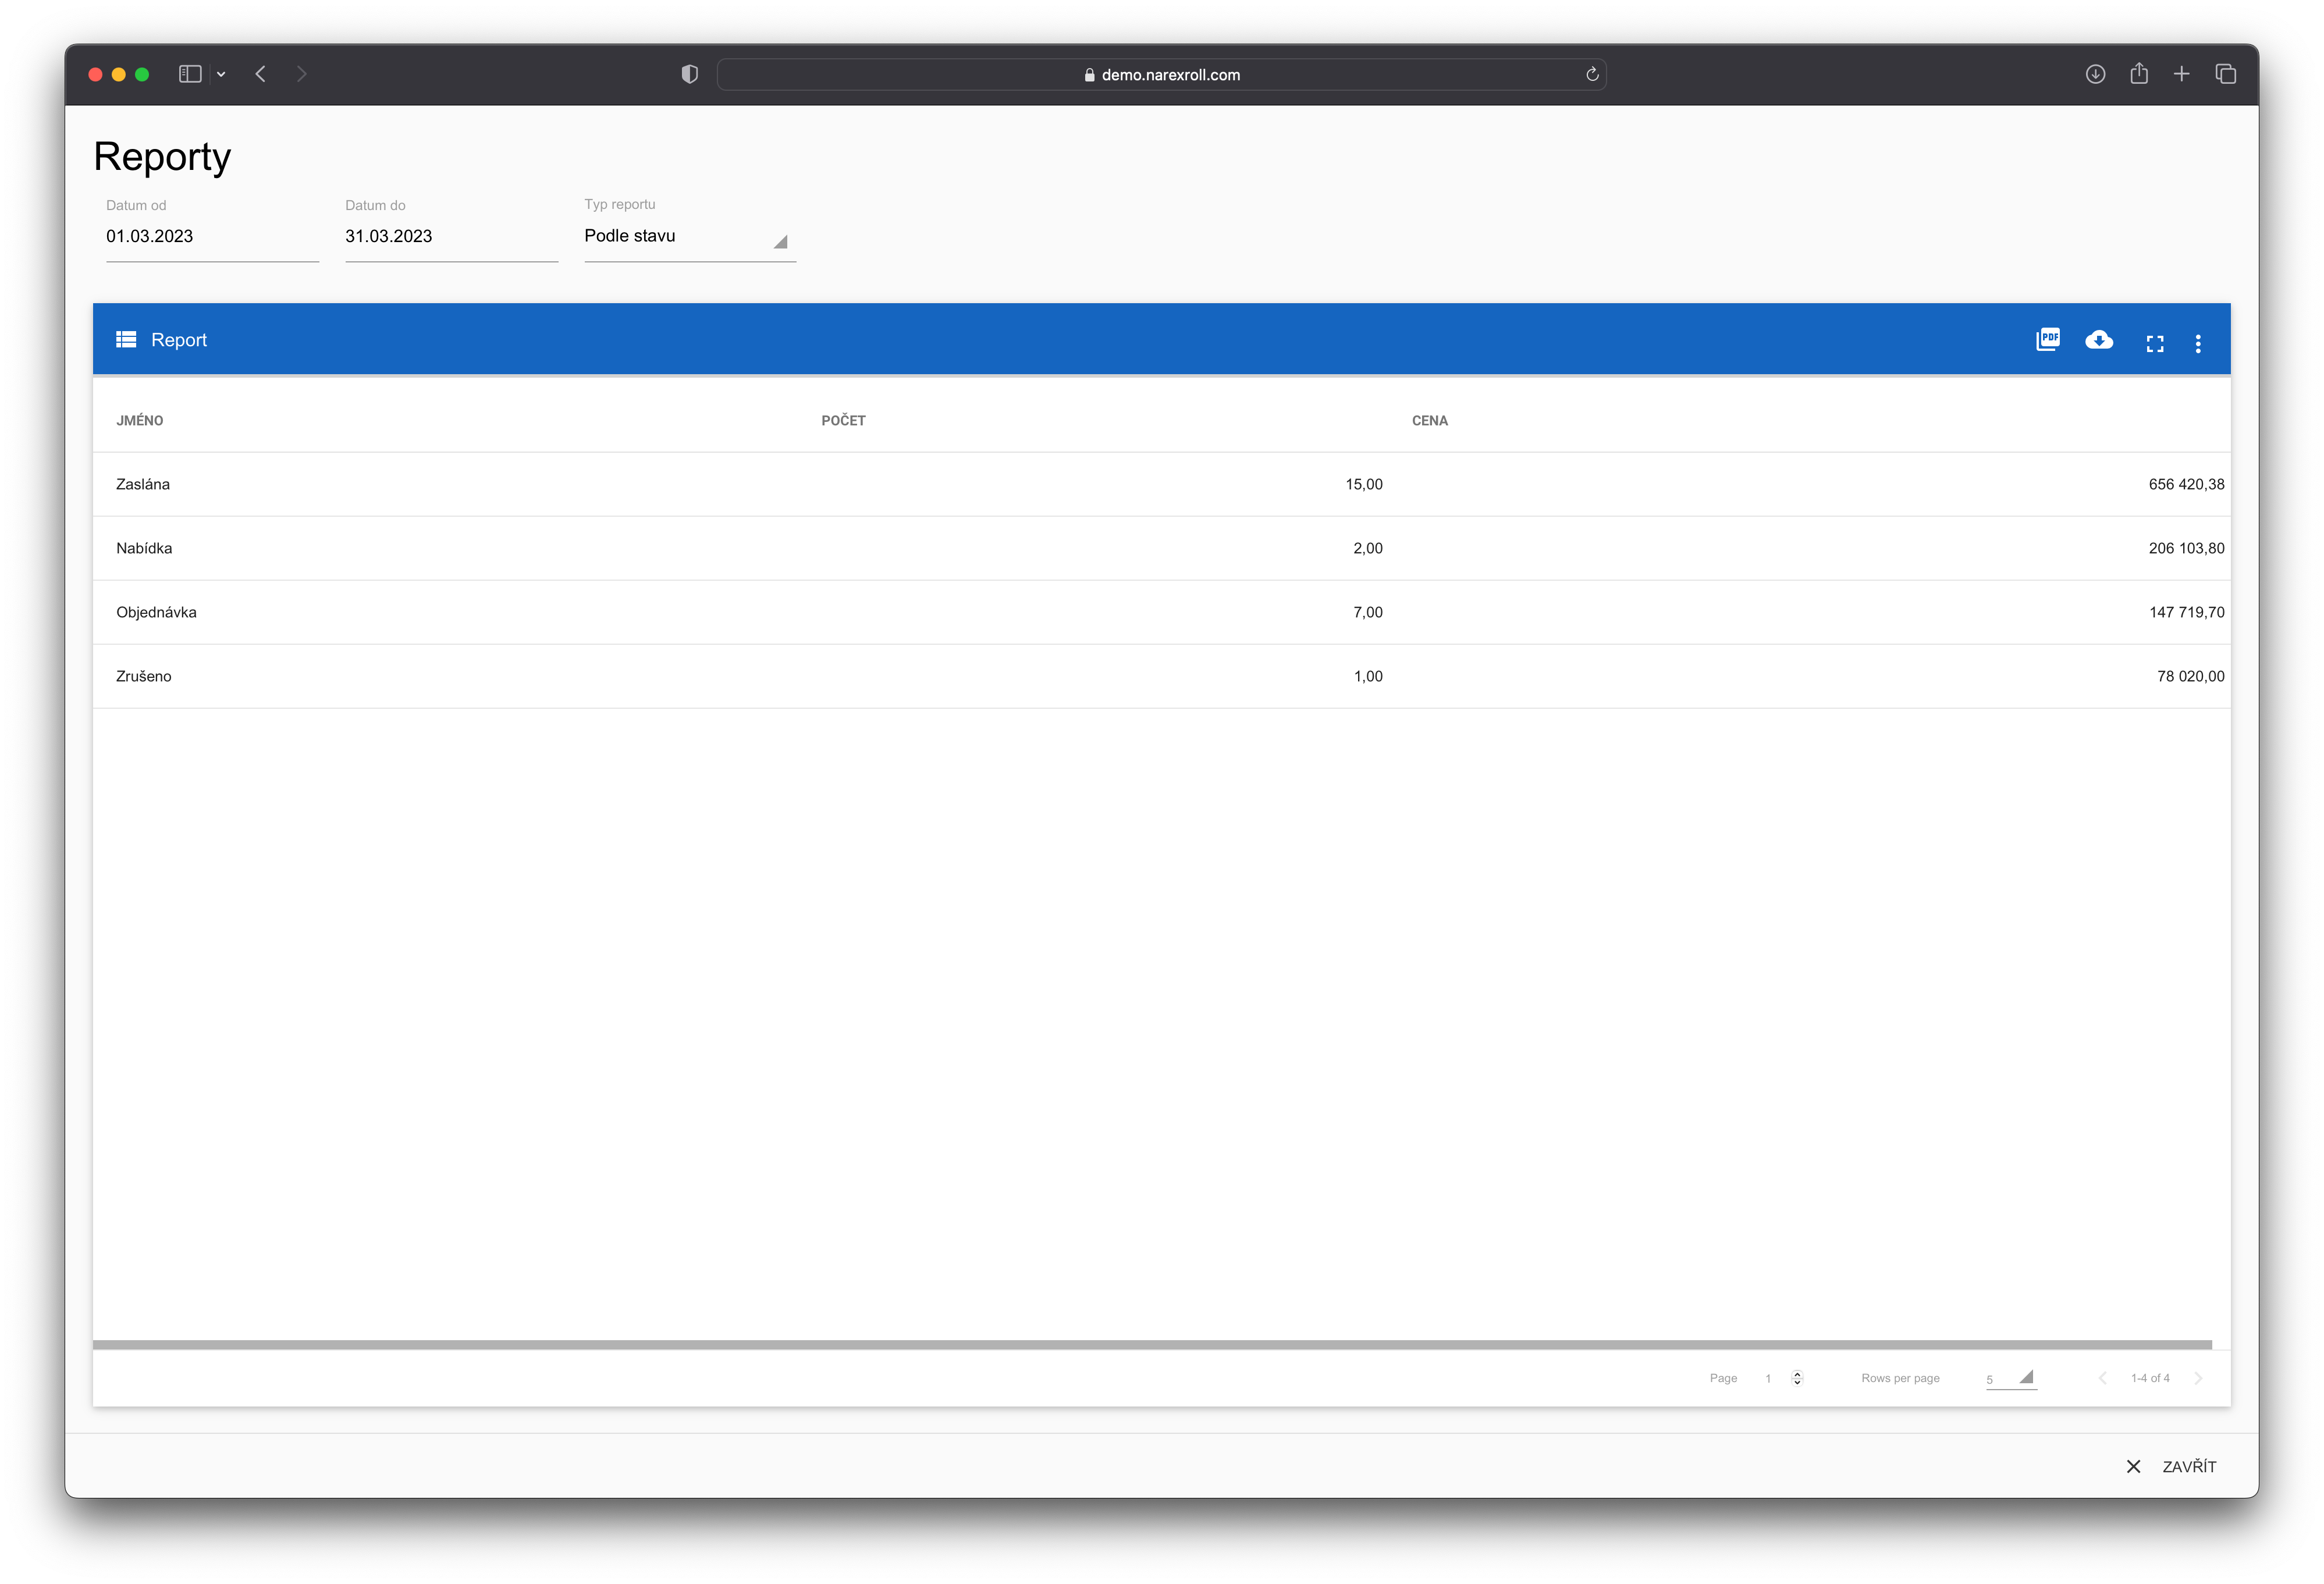Click price 78 020,00
2324x1584 pixels.
tap(2190, 676)
